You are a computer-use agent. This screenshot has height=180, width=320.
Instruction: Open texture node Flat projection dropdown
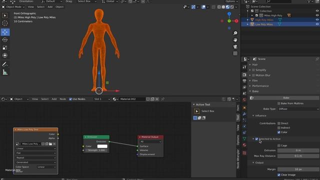35,153
